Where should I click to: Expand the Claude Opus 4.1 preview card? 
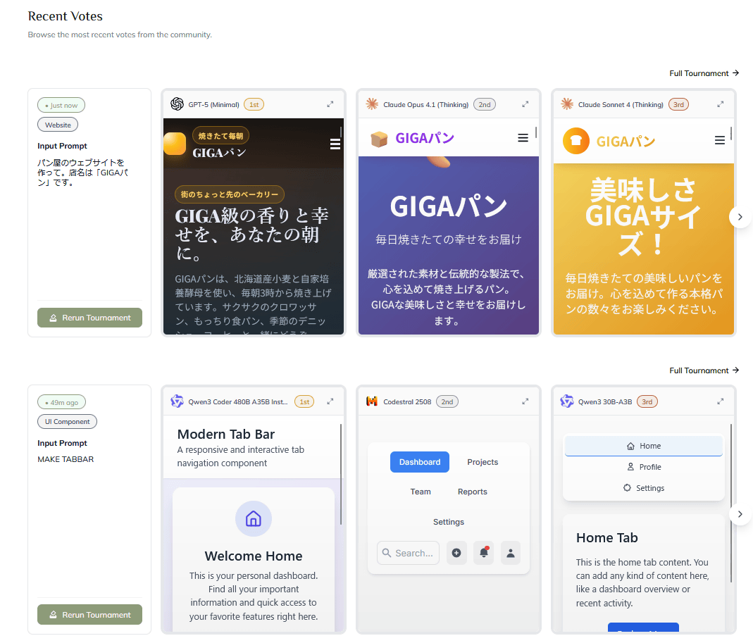pyautogui.click(x=525, y=104)
